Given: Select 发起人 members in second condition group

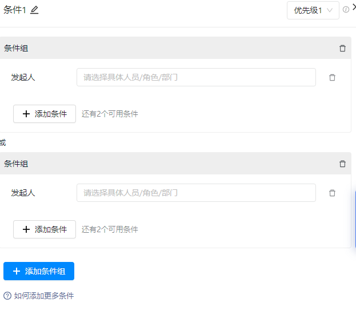Looking at the screenshot, I should tap(196, 193).
